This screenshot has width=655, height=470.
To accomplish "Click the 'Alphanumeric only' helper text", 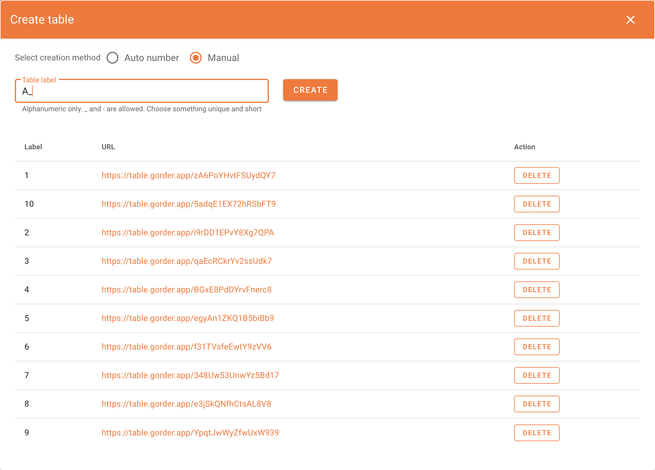I will [142, 109].
